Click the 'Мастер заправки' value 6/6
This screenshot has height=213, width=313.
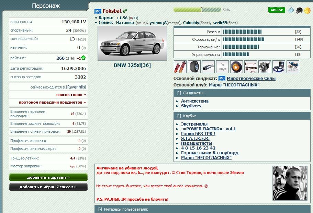click(72, 166)
